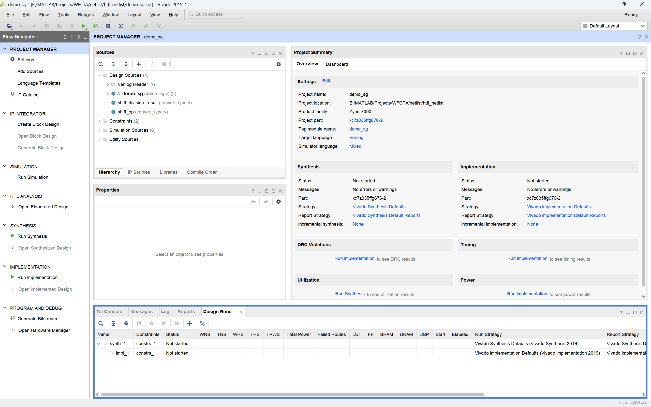
Task: Click Generate Bitstream icon in main toolbar
Action: click(96, 26)
